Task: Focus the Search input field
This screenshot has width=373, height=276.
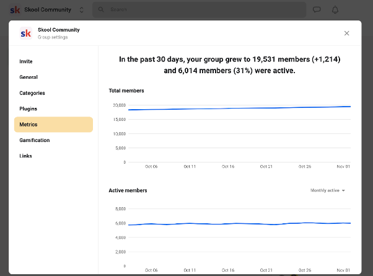Action: (x=199, y=9)
